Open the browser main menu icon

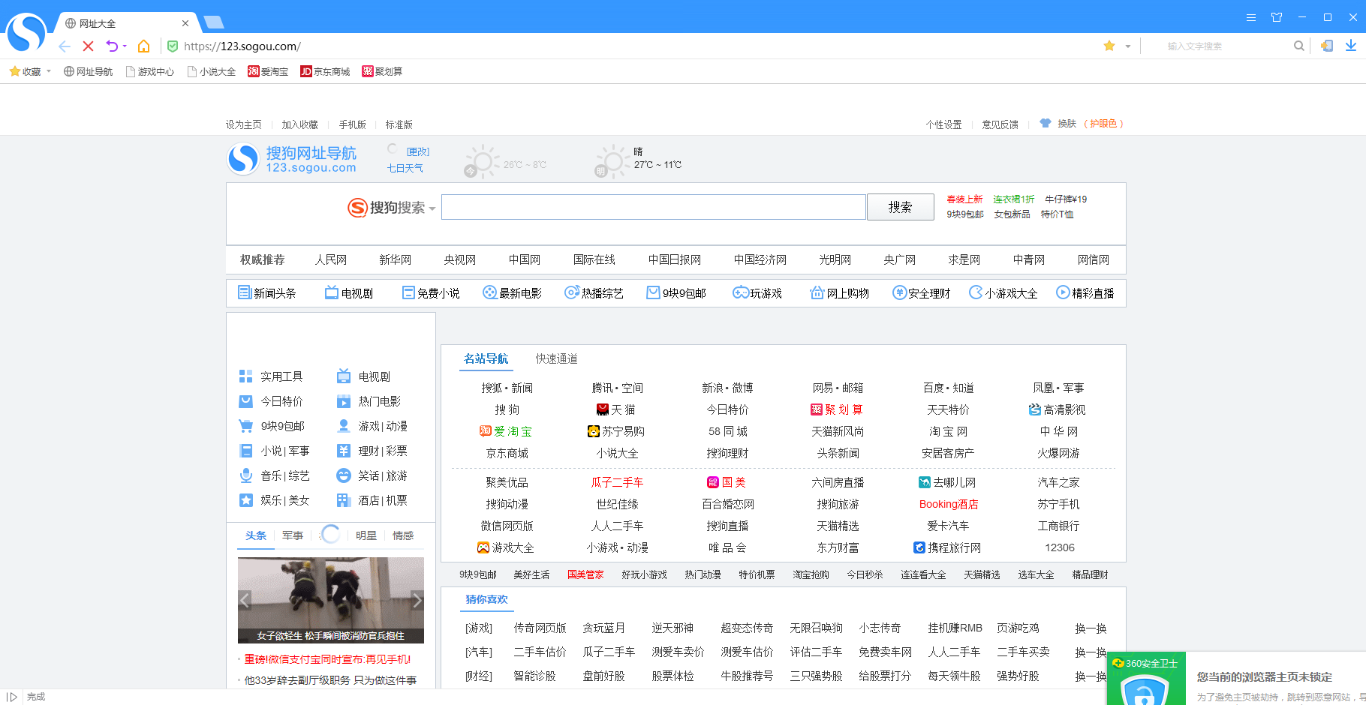[1251, 17]
